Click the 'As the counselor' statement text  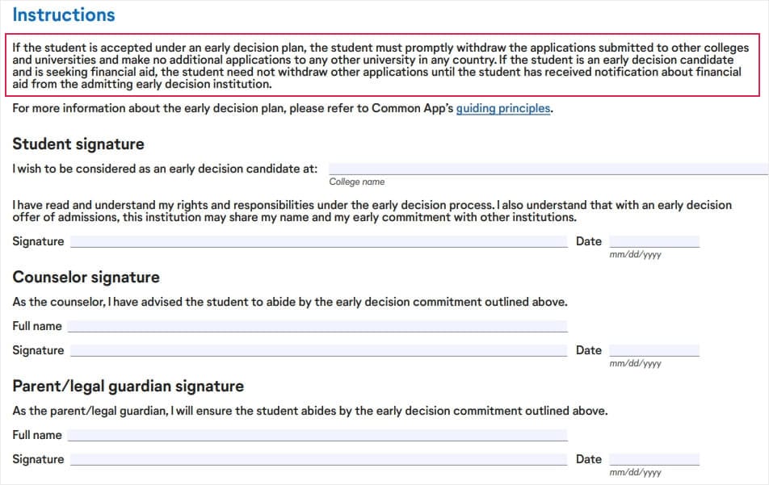[289, 302]
